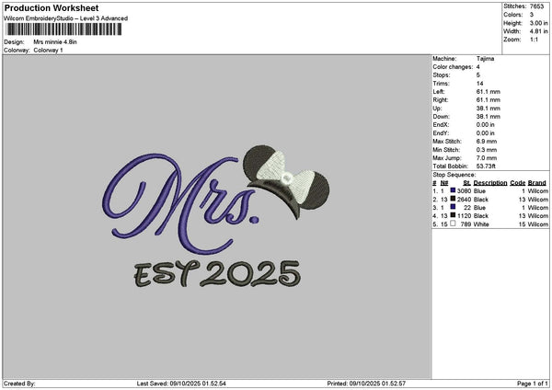Click the 'N#' column header
552x390 pixels.
[x=444, y=183]
